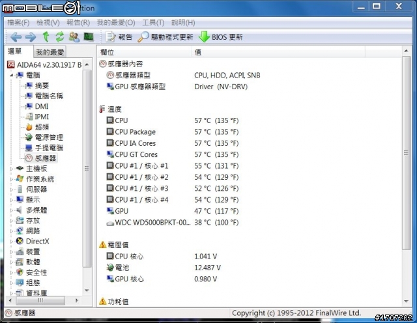Open the 檢視(V) menu
This screenshot has height=323, width=417.
pos(48,23)
